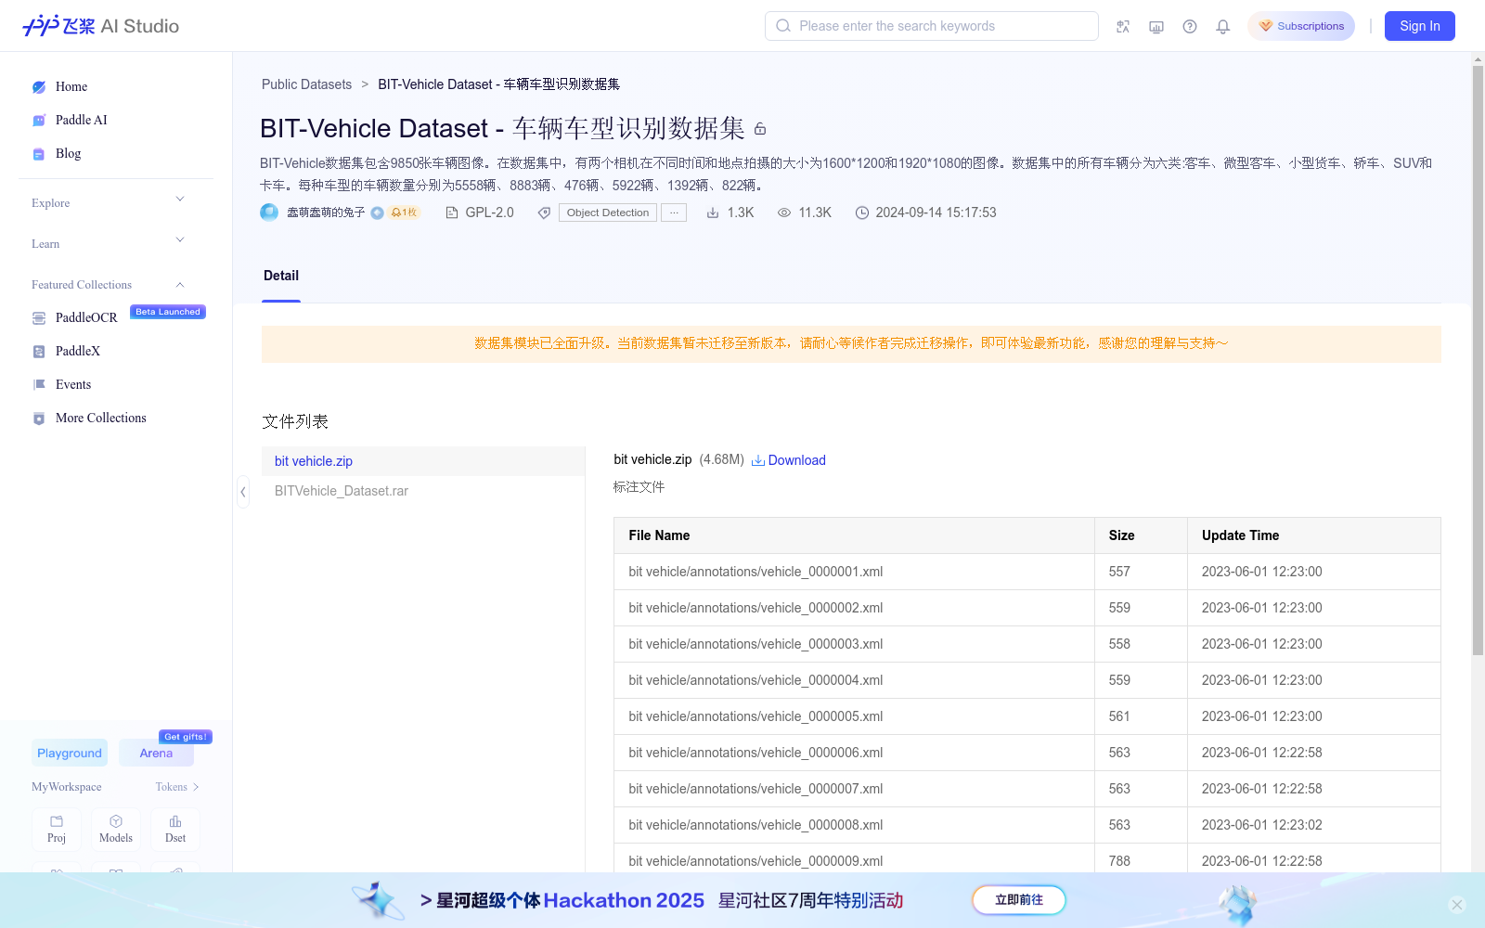Collapse the left sidebar with arrow handle

click(243, 492)
